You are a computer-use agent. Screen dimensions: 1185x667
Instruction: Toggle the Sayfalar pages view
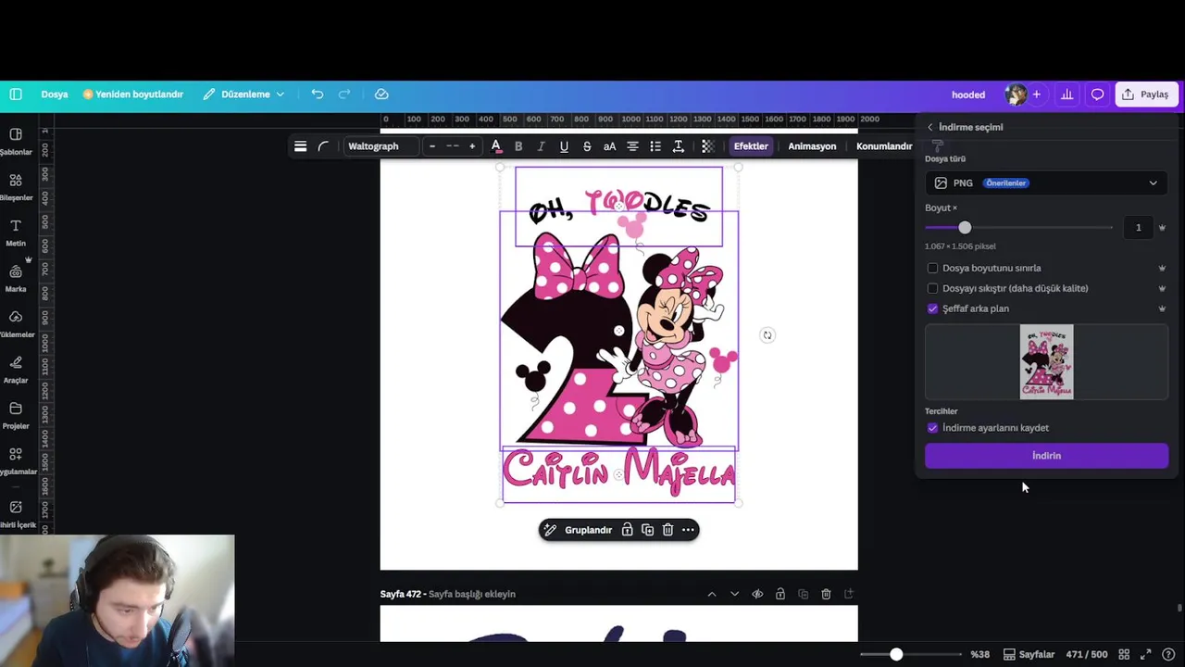1029,654
